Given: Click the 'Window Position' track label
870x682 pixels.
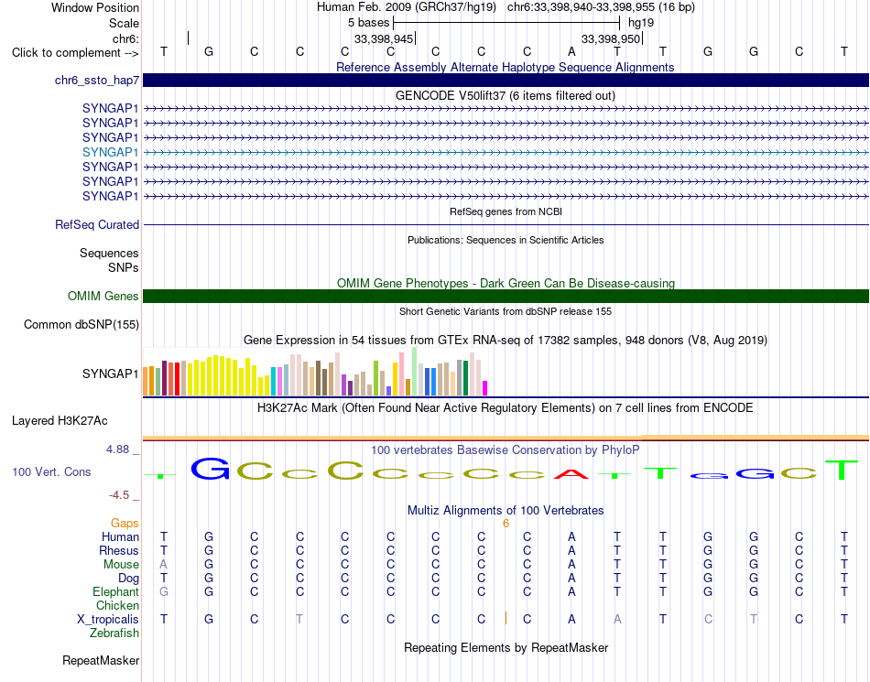Looking at the screenshot, I should [95, 7].
